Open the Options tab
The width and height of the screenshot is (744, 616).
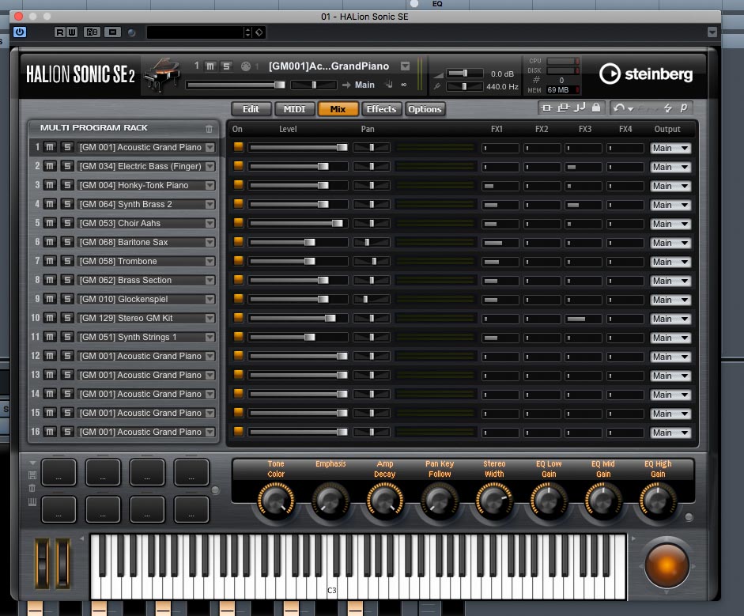(x=425, y=109)
